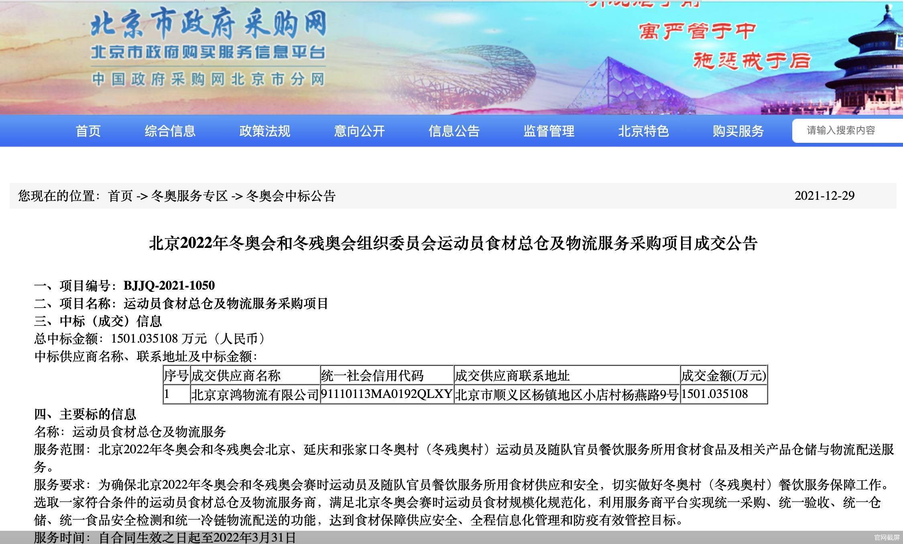This screenshot has width=903, height=544.
Task: Select 意向公开 in the navigation bar
Action: (359, 131)
